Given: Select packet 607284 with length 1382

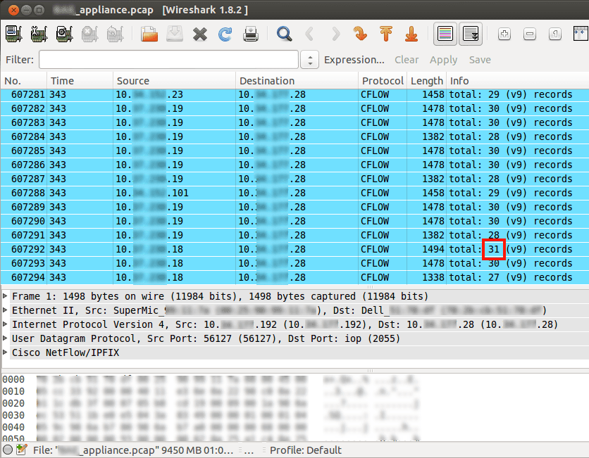Looking at the screenshot, I should [x=294, y=136].
